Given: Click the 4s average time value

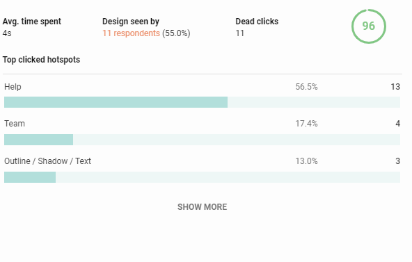Looking at the screenshot, I should tap(7, 33).
